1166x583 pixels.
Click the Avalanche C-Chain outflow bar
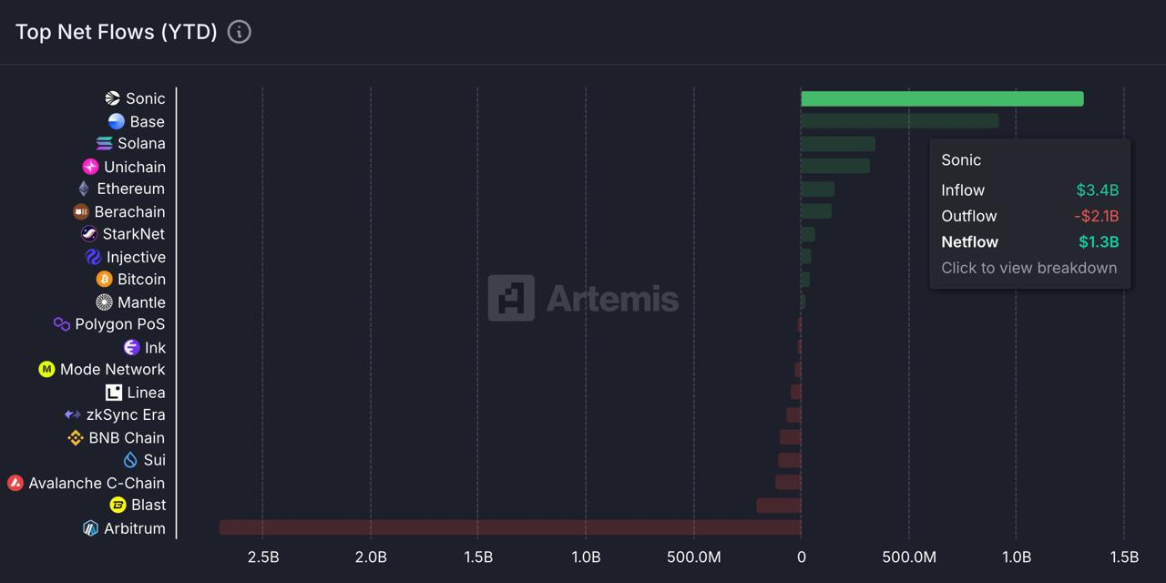pyautogui.click(x=789, y=482)
